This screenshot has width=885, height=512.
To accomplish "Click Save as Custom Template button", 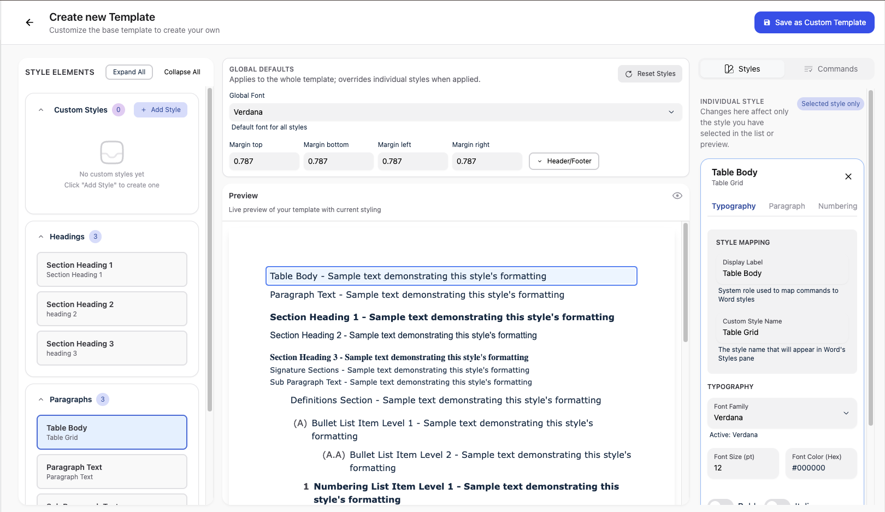I will (814, 22).
